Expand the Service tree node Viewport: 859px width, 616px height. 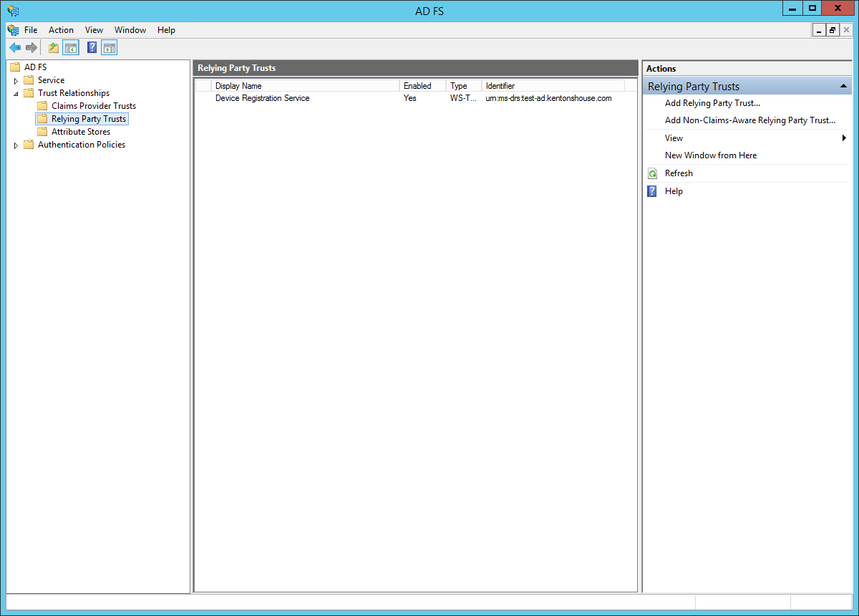[x=16, y=81]
